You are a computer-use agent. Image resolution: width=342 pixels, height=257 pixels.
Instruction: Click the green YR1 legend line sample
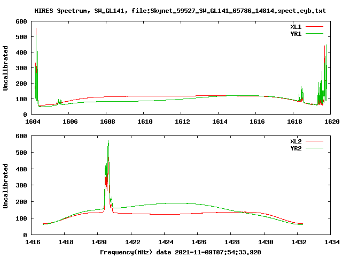click(314, 34)
